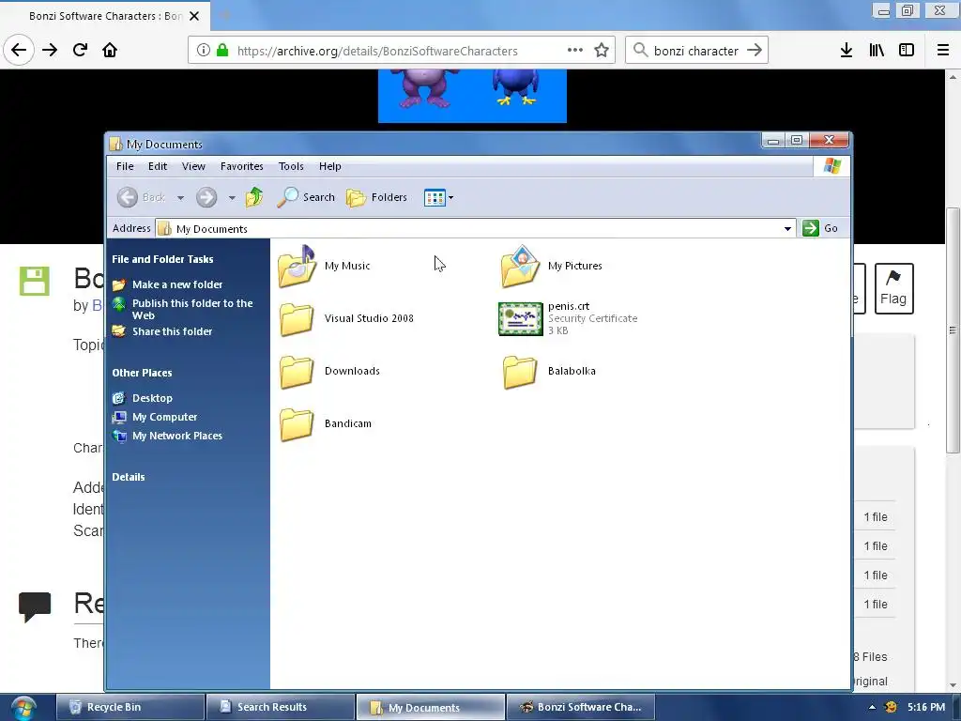Open the Firefox downloads icon
Screen dimensions: 961x721
tap(847, 51)
